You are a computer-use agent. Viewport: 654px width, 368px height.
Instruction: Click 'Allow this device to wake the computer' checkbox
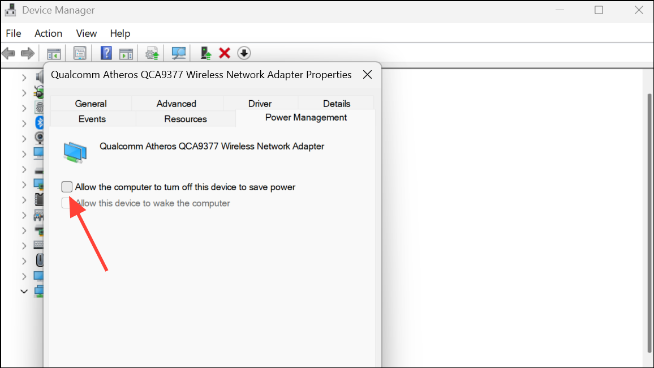66,203
